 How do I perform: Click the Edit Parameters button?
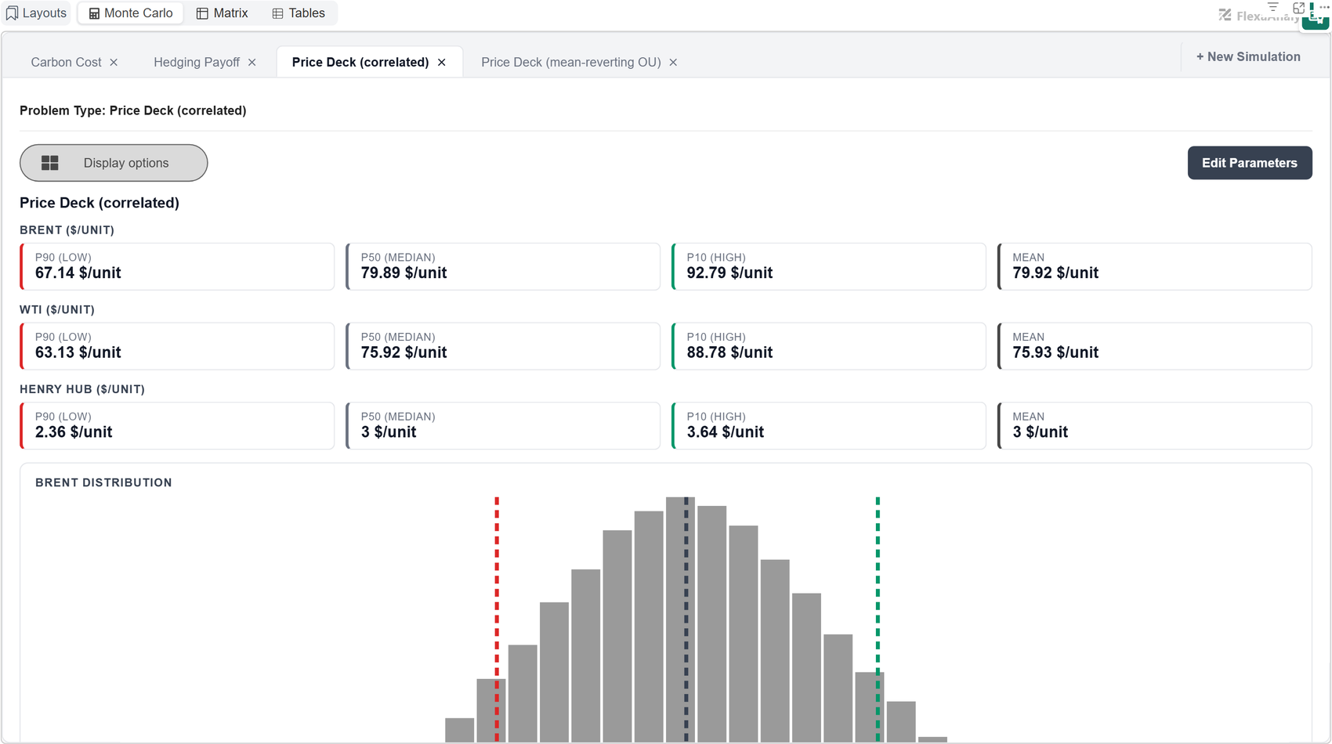pos(1250,163)
